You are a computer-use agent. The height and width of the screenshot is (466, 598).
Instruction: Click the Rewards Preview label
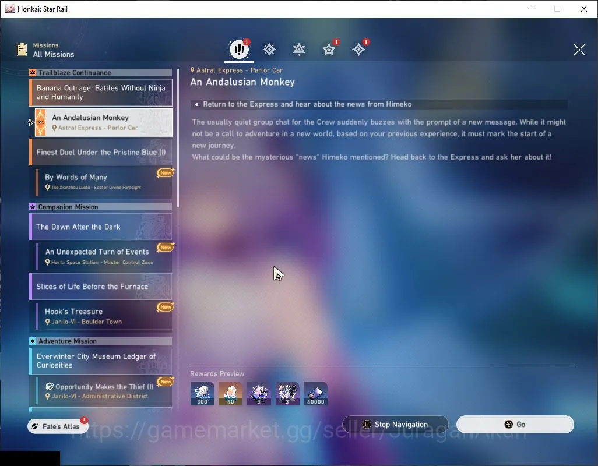(x=217, y=373)
